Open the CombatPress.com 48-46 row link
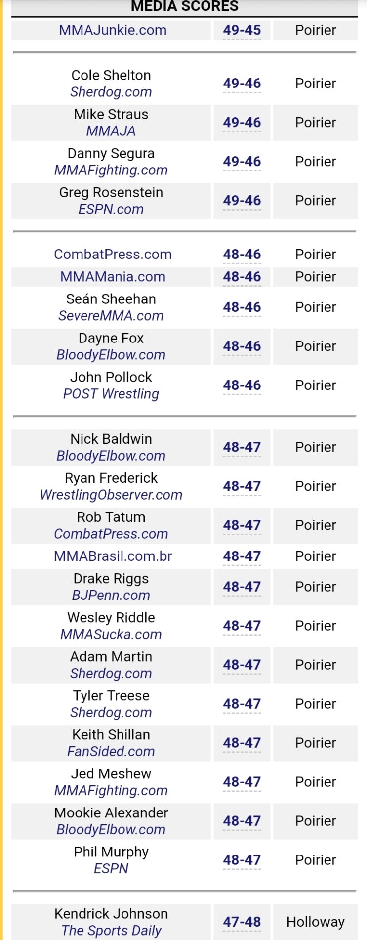The image size is (367, 940). [113, 255]
